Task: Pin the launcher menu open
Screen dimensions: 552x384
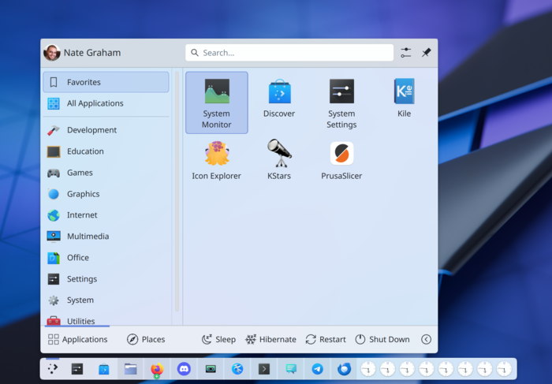Action: point(427,53)
